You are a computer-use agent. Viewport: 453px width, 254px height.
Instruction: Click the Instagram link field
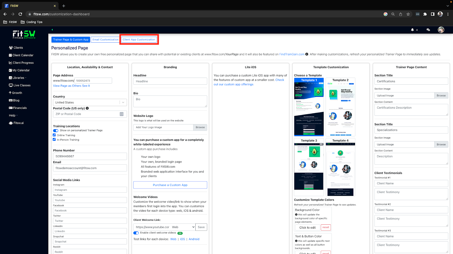click(x=90, y=190)
